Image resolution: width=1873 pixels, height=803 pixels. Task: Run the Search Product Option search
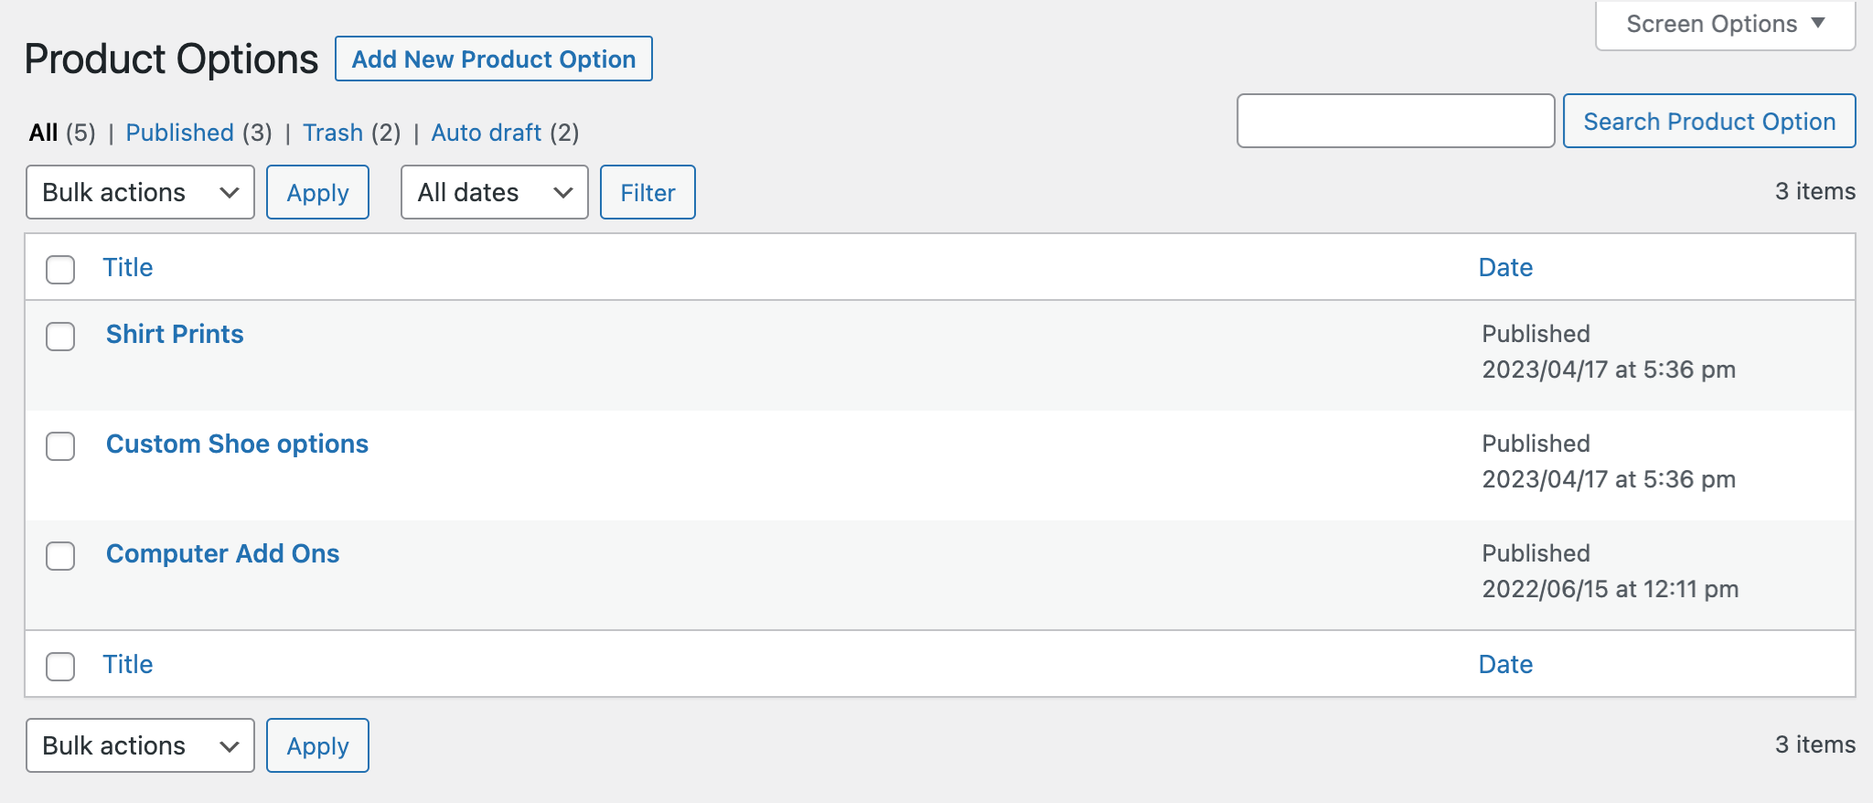(x=1709, y=121)
